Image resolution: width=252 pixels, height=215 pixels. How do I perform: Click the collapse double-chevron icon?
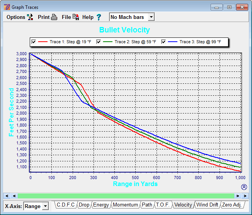(x=244, y=187)
